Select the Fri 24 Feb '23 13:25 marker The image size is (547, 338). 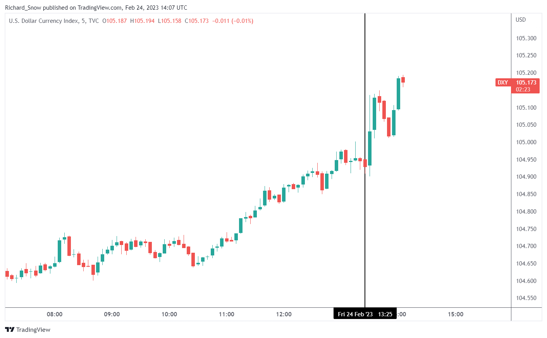(365, 314)
